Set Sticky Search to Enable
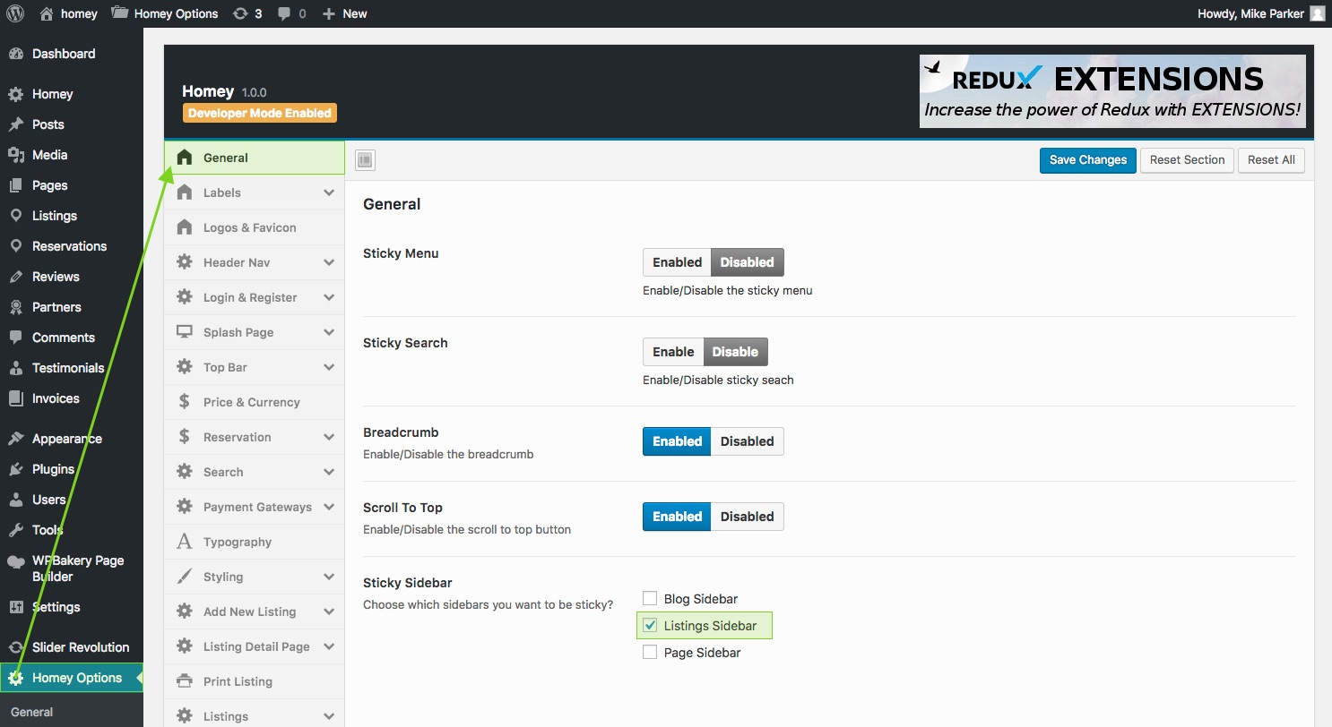 coord(673,352)
